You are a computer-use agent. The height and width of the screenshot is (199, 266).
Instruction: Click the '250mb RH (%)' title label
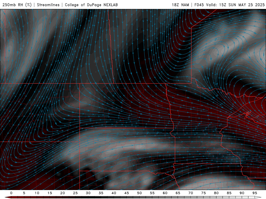[17, 5]
